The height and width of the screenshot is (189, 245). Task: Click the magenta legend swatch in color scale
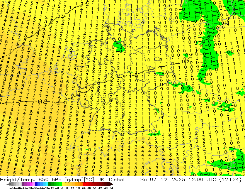coord(31,184)
